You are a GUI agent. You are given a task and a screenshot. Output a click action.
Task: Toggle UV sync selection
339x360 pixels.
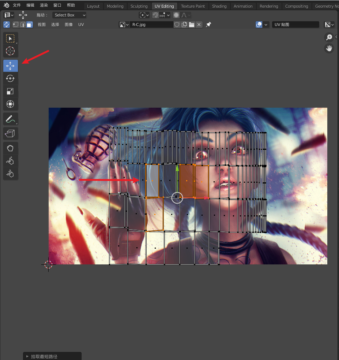pyautogui.click(x=7, y=25)
